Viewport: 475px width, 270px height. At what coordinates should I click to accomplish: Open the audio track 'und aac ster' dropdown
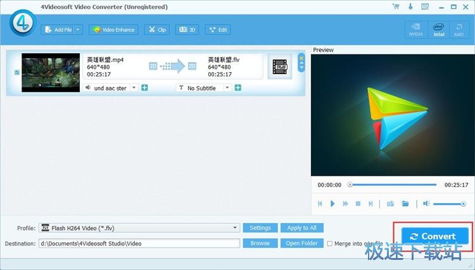coord(134,88)
